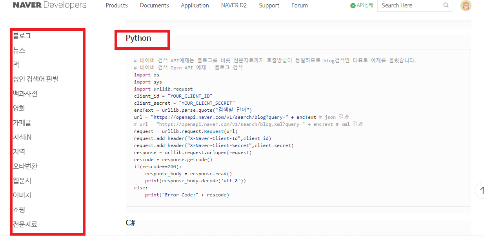Viewport: 484px width, 236px height.
Task: Click the C# section heading
Action: tap(131, 223)
